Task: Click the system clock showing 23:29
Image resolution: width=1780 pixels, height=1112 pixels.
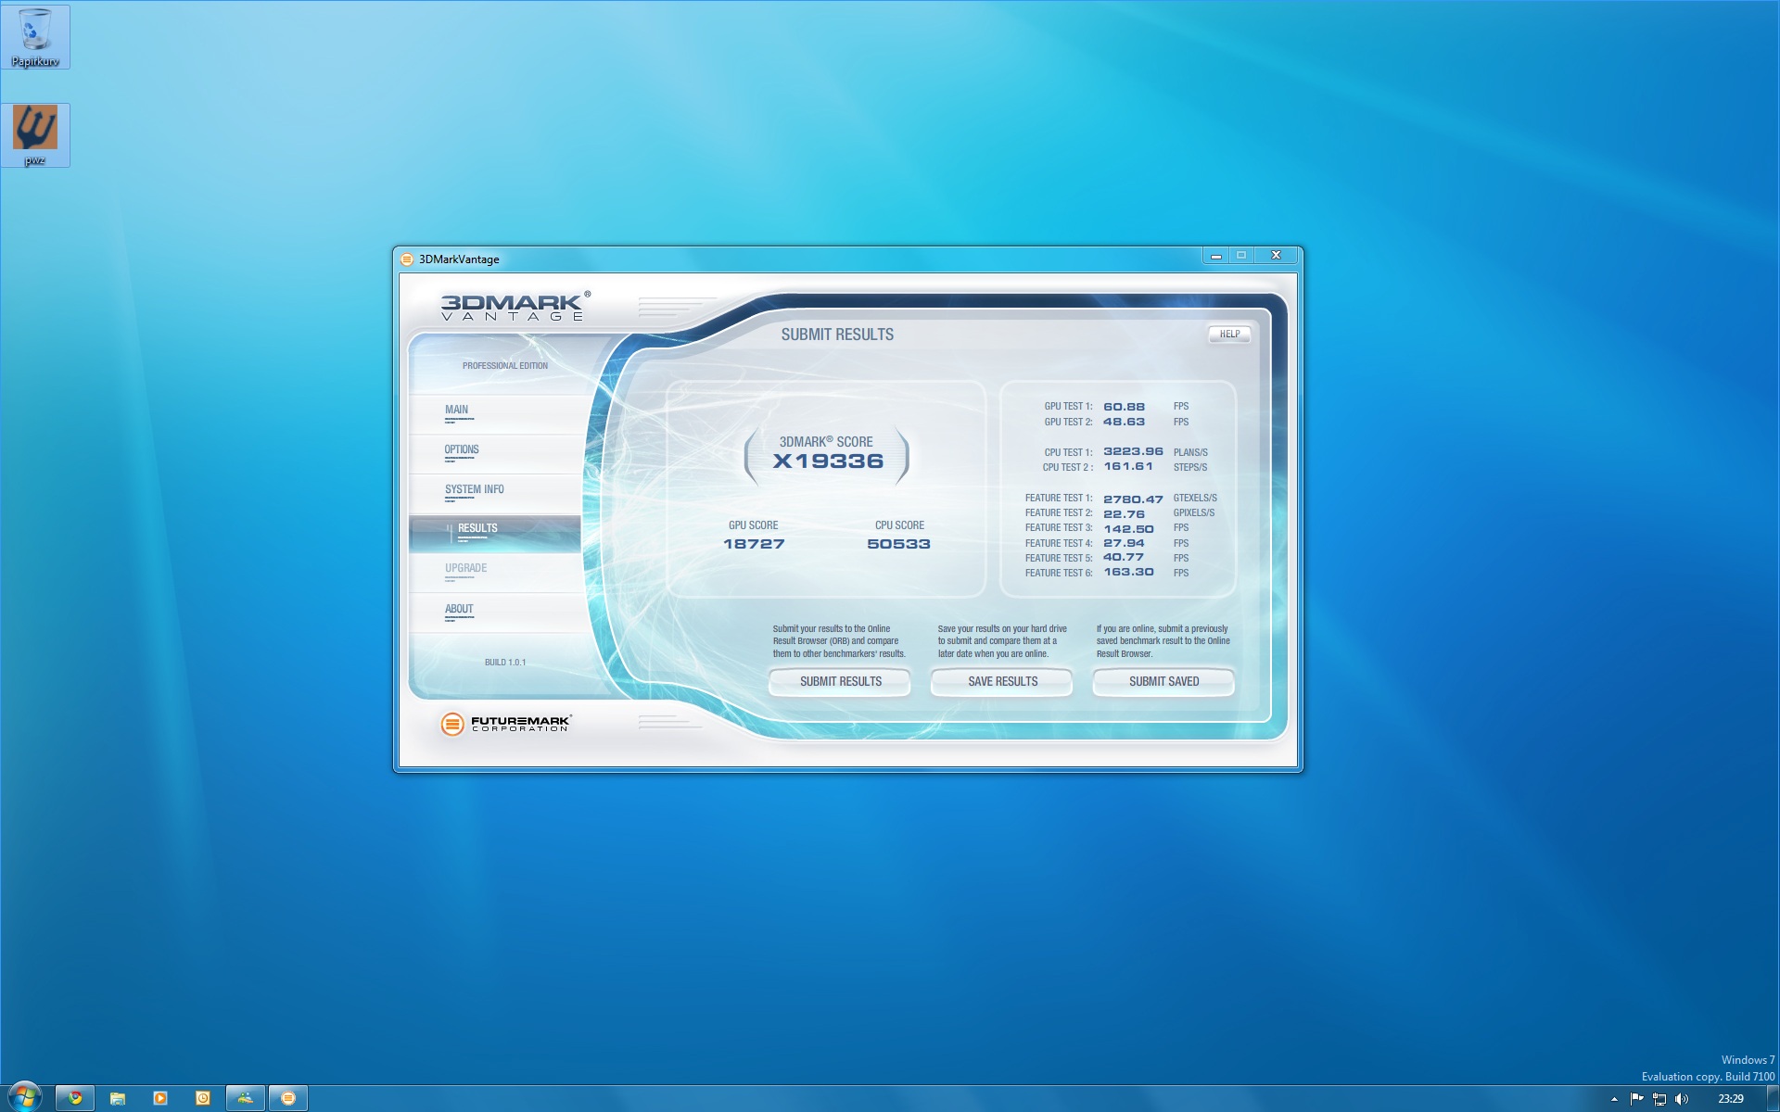Action: (x=1730, y=1099)
